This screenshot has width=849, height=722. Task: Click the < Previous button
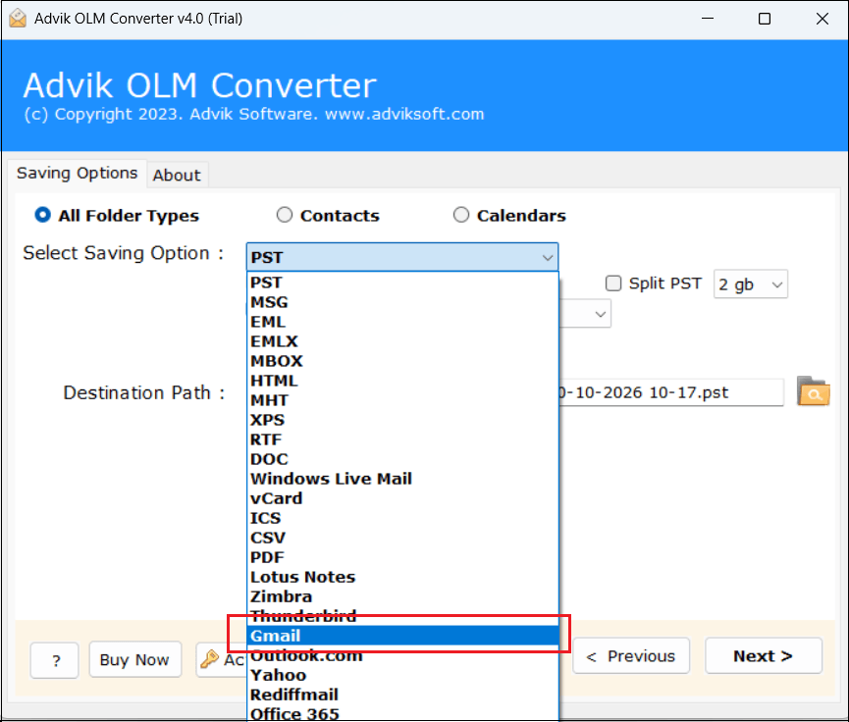pos(631,655)
